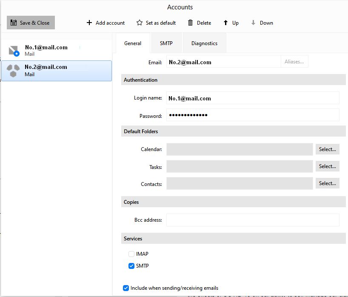Click the Include when sending/receiving emails label

[174, 288]
